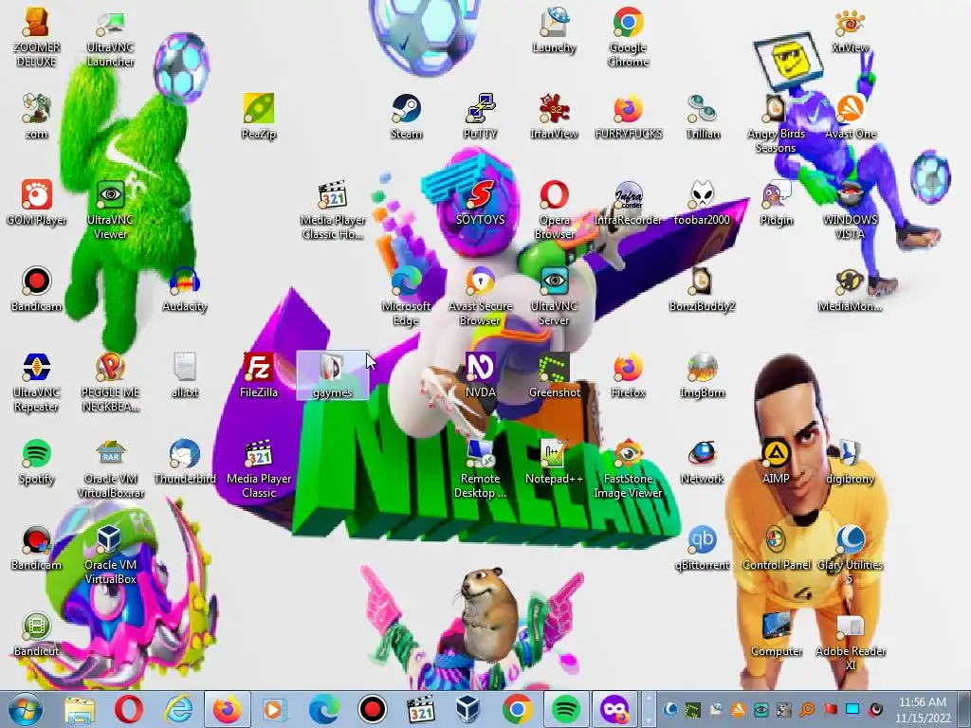Open the Firefox desktop shortcut
This screenshot has width=971, height=728.
pos(628,374)
